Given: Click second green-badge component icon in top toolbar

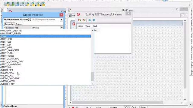Looking at the screenshot, I should click(12, 4).
